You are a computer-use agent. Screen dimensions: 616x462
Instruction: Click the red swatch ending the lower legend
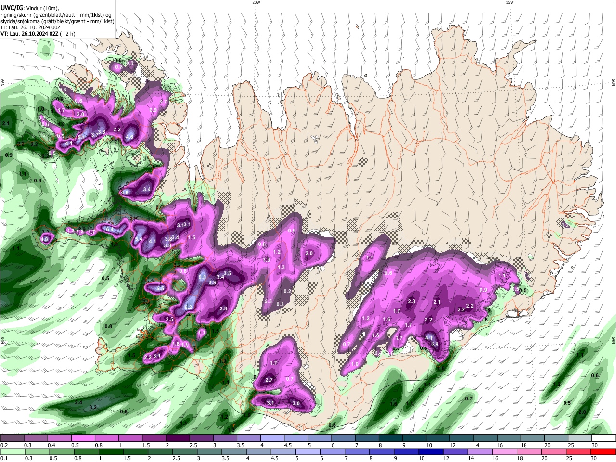603,452
